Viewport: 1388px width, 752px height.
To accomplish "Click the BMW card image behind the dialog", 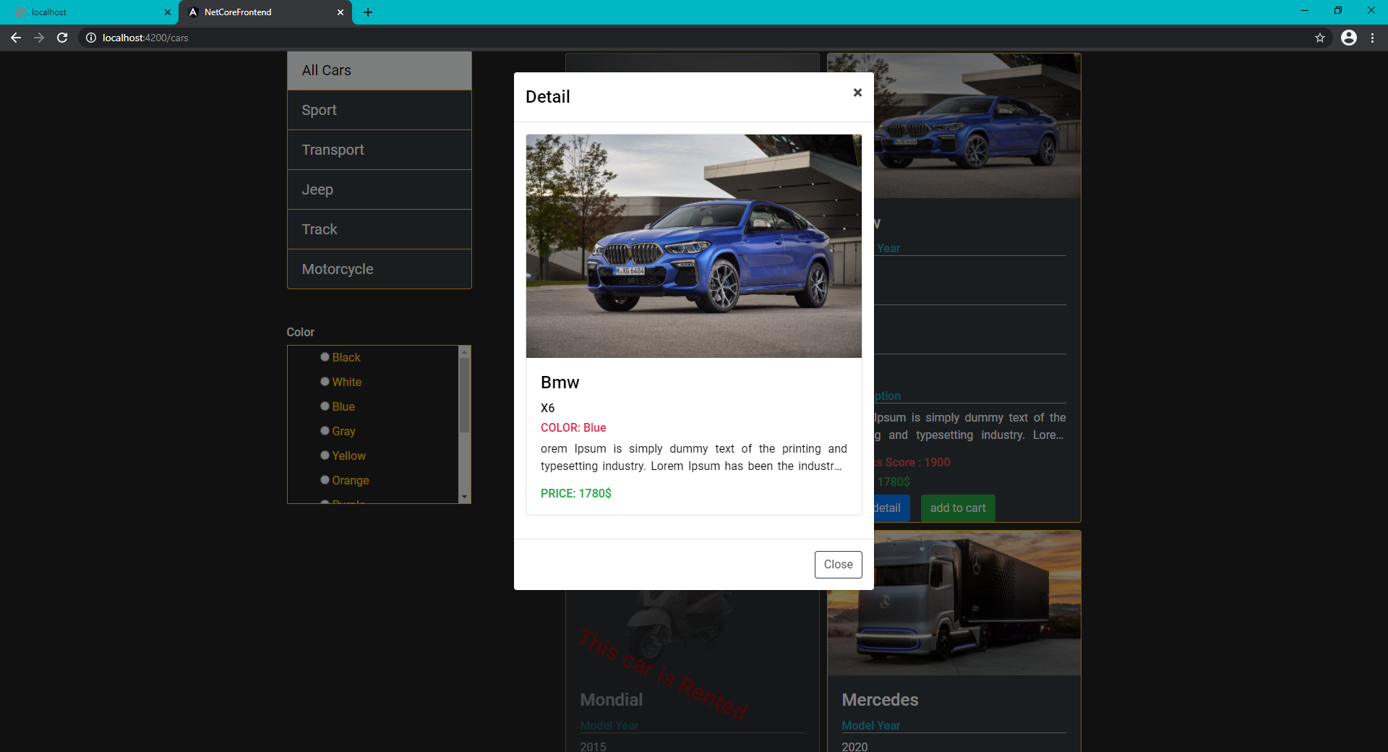I will pos(977,126).
